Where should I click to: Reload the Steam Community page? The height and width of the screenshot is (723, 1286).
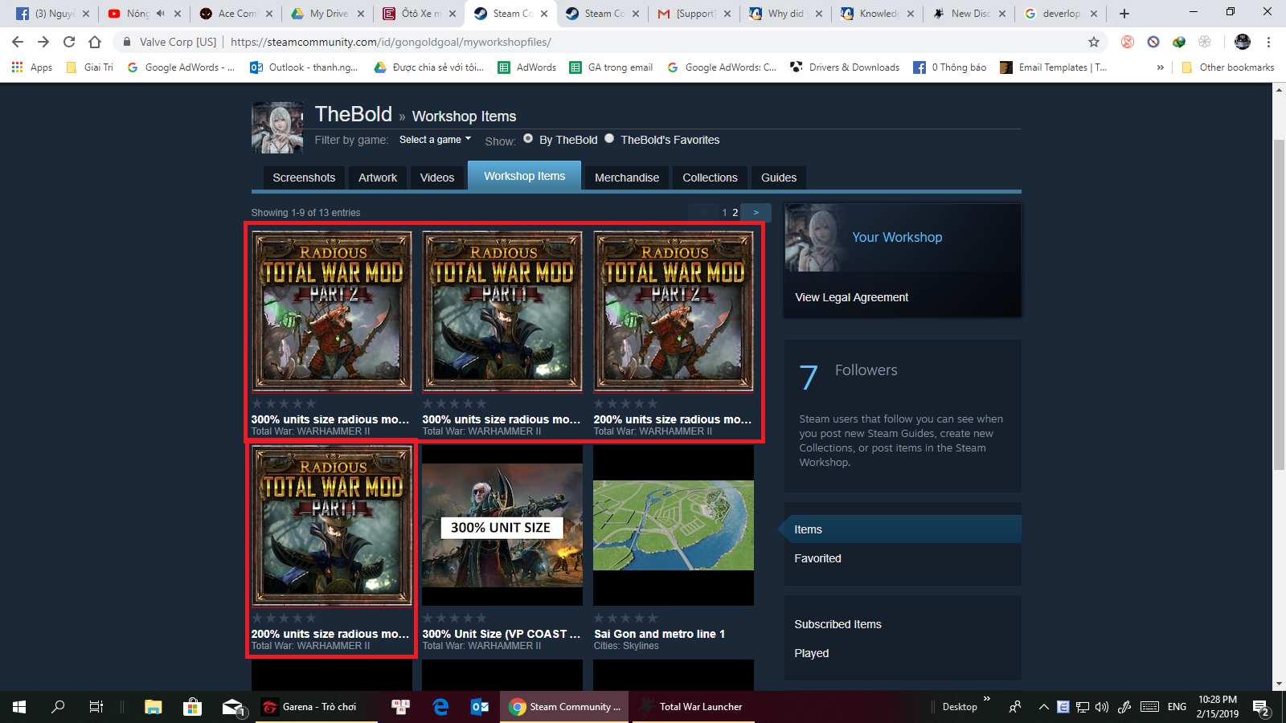(69, 42)
